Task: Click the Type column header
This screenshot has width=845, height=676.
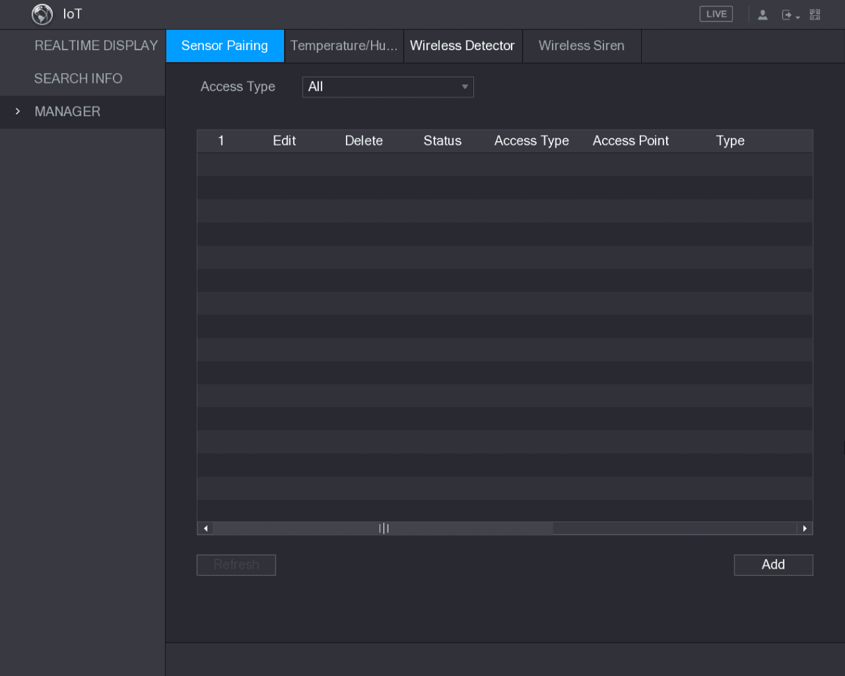Action: click(730, 141)
